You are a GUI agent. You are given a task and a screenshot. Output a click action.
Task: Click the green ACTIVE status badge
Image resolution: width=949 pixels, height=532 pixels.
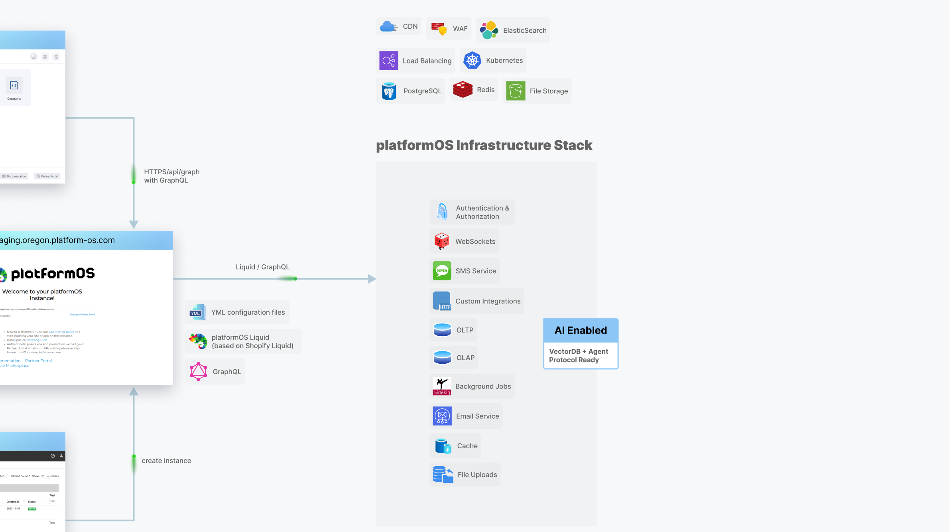(x=32, y=509)
